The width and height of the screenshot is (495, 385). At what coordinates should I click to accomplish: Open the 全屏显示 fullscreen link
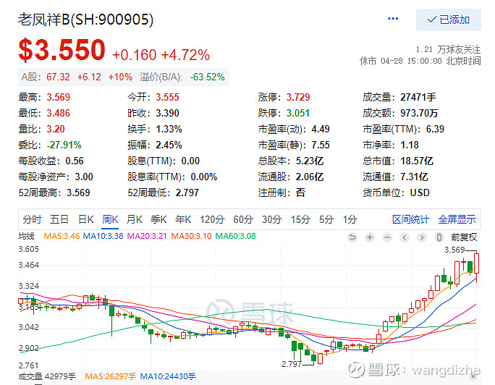[457, 219]
